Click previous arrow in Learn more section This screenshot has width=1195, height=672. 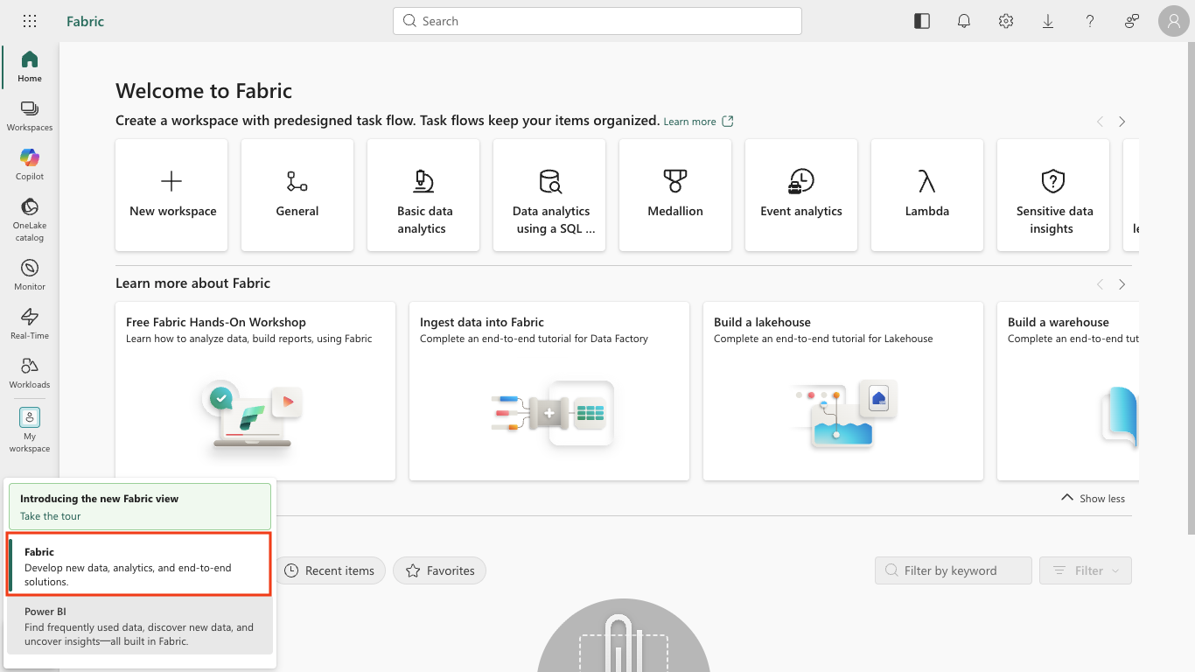[x=1101, y=284]
